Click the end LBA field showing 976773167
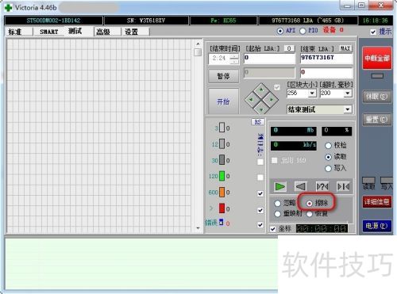This screenshot has height=294, width=397. pyautogui.click(x=326, y=59)
